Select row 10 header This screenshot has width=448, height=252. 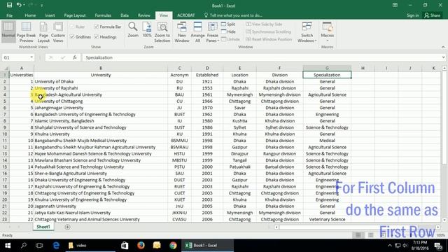[x=5, y=134]
